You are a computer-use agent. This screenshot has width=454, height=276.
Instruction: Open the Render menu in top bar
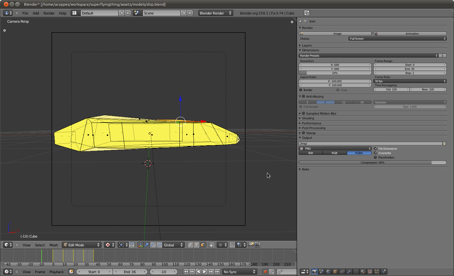pyautogui.click(x=49, y=13)
